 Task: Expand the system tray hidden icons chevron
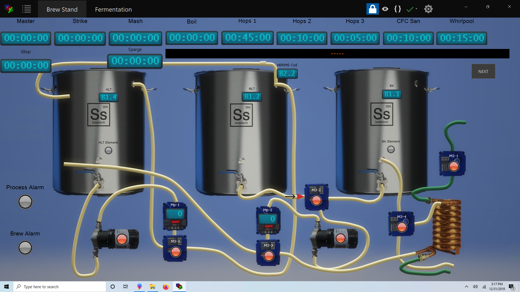coord(466,287)
